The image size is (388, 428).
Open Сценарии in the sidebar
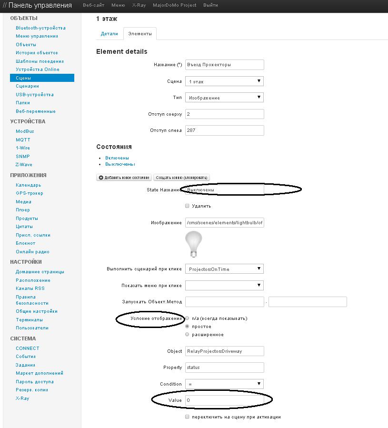[x=27, y=86]
